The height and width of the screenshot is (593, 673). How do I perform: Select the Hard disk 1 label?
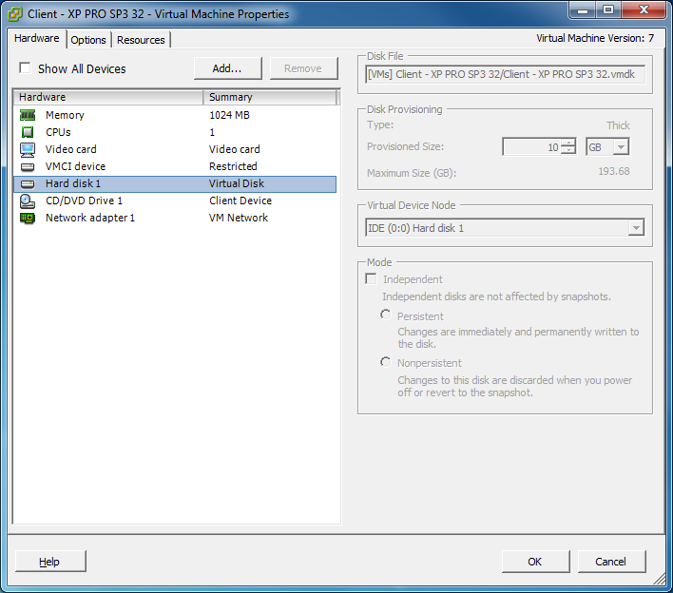coord(73,183)
